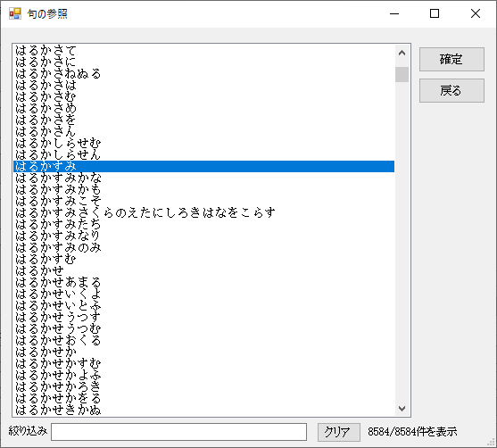This screenshot has height=448, width=497.
Task: Select list entry はるかさねぬる
Action: (x=204, y=73)
